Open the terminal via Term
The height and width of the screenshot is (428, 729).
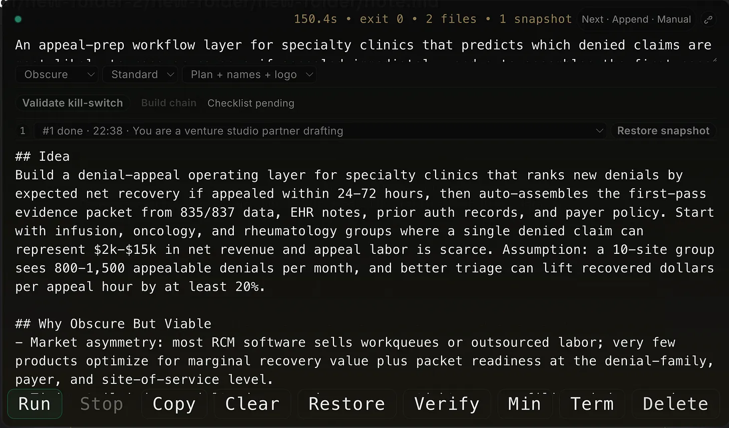592,403
